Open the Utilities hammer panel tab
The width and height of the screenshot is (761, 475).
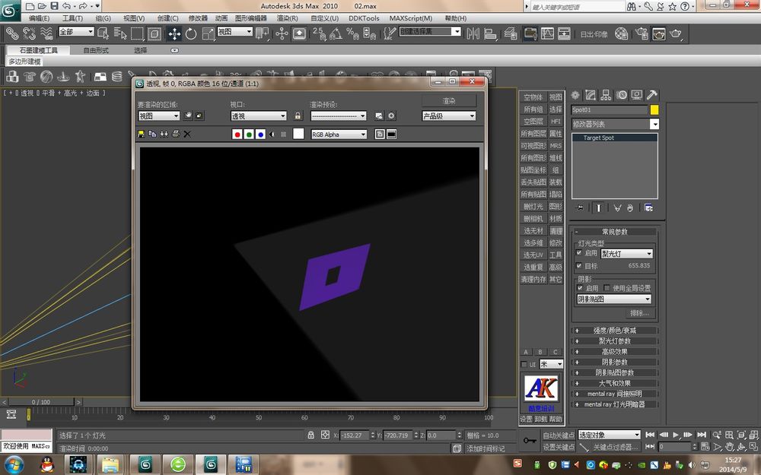point(652,95)
